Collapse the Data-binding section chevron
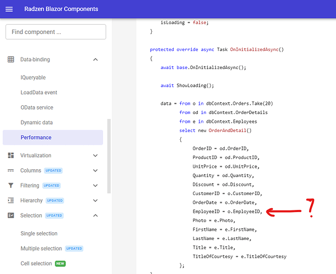This screenshot has height=274, width=336. 95,59
